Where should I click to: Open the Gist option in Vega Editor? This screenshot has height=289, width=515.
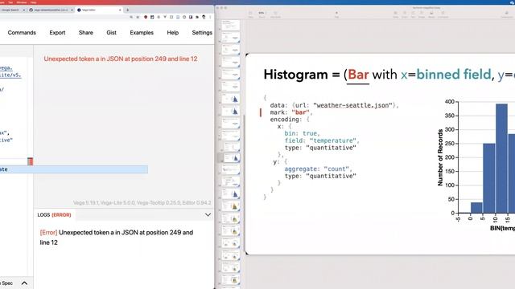111,33
